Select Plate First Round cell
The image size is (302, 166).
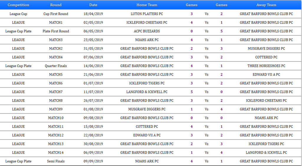(x=56, y=31)
